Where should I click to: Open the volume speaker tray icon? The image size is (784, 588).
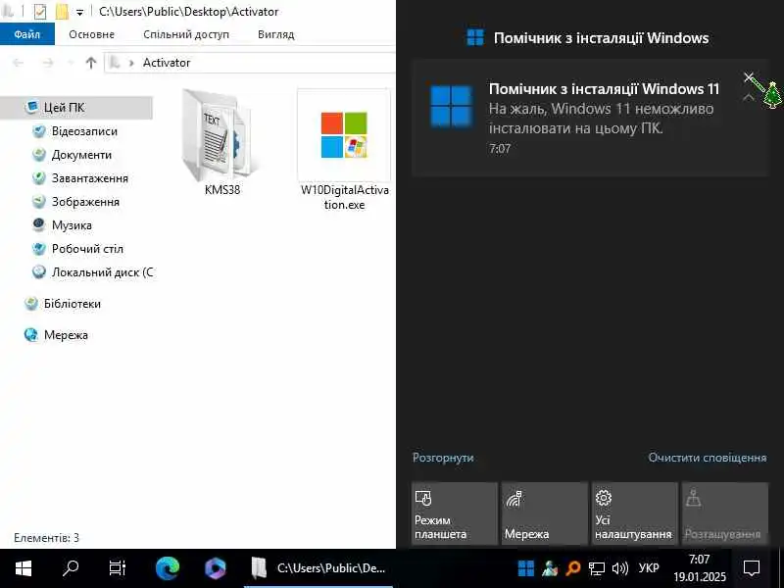[x=620, y=568]
